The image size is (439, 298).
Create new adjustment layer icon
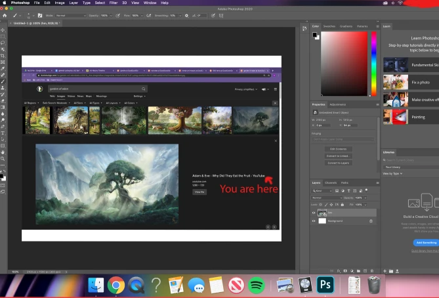[352, 271]
